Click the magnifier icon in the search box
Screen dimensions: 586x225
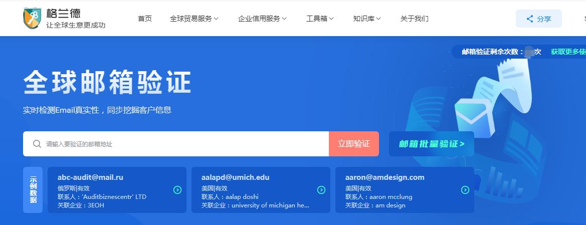coord(37,144)
